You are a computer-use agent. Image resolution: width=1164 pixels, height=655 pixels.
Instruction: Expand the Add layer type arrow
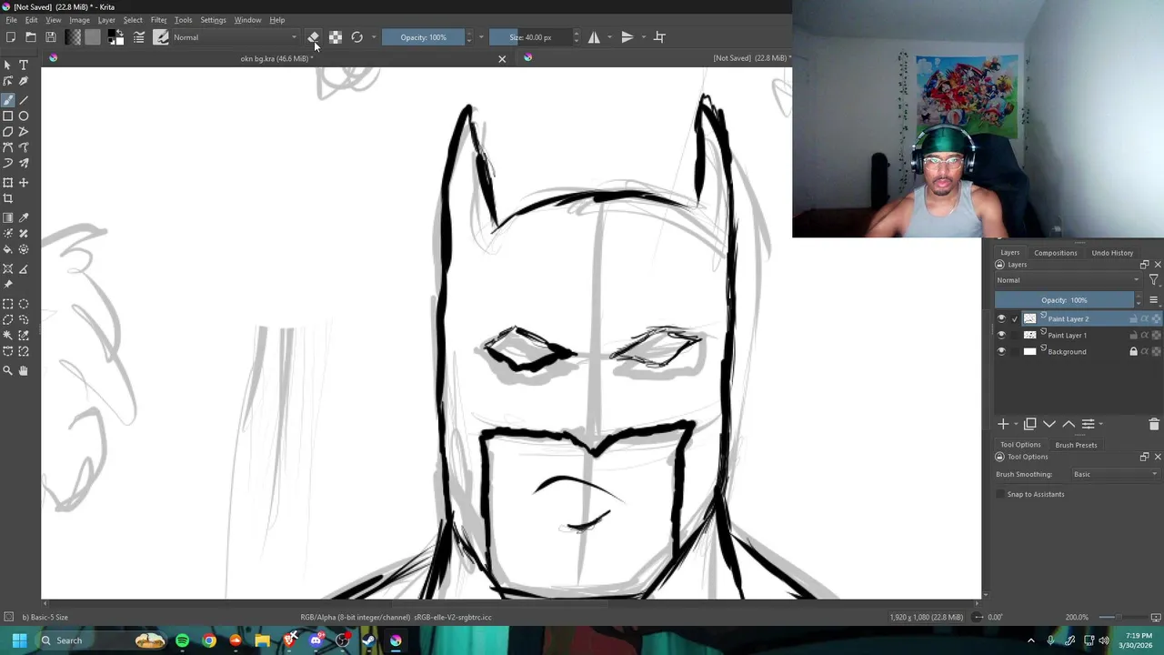click(x=1015, y=424)
